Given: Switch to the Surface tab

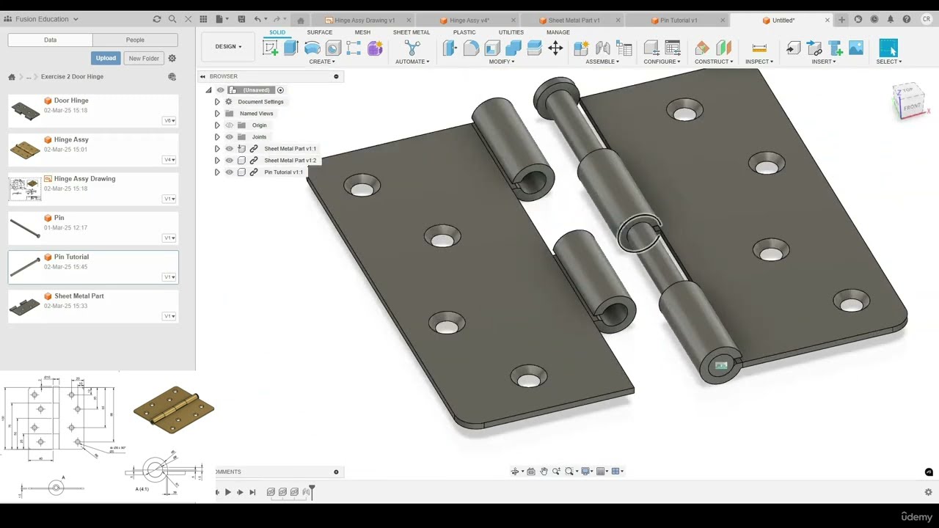Looking at the screenshot, I should (319, 32).
